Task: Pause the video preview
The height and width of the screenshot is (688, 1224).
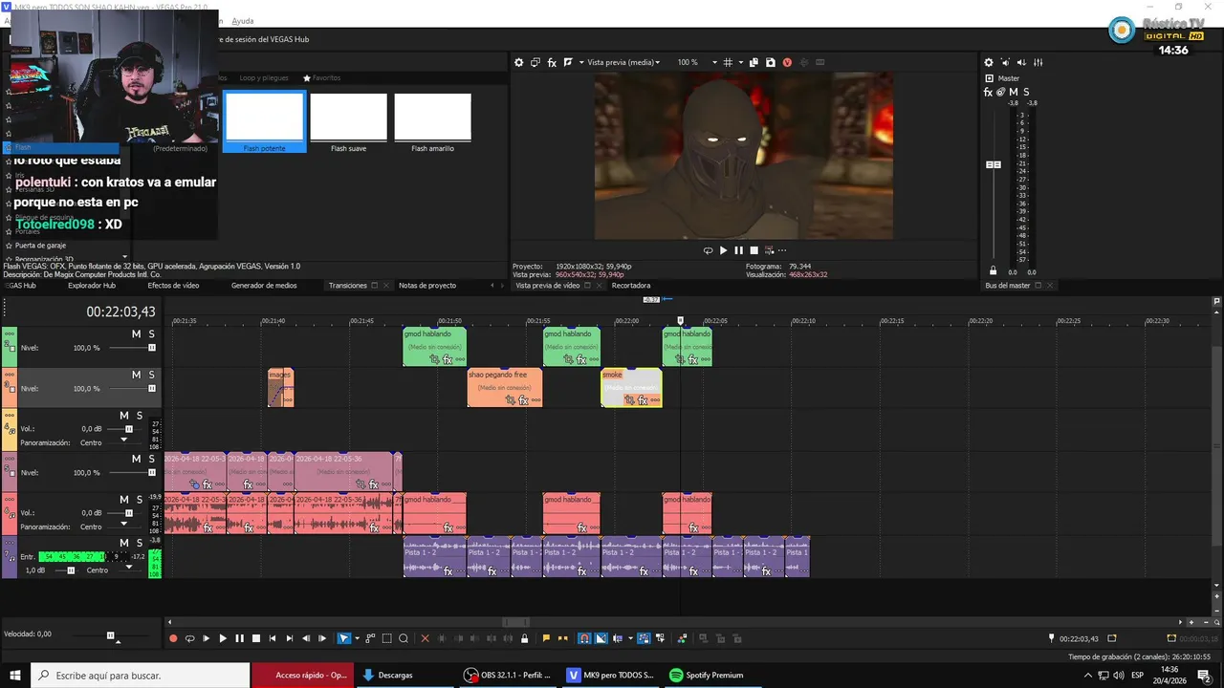Action: 738,250
